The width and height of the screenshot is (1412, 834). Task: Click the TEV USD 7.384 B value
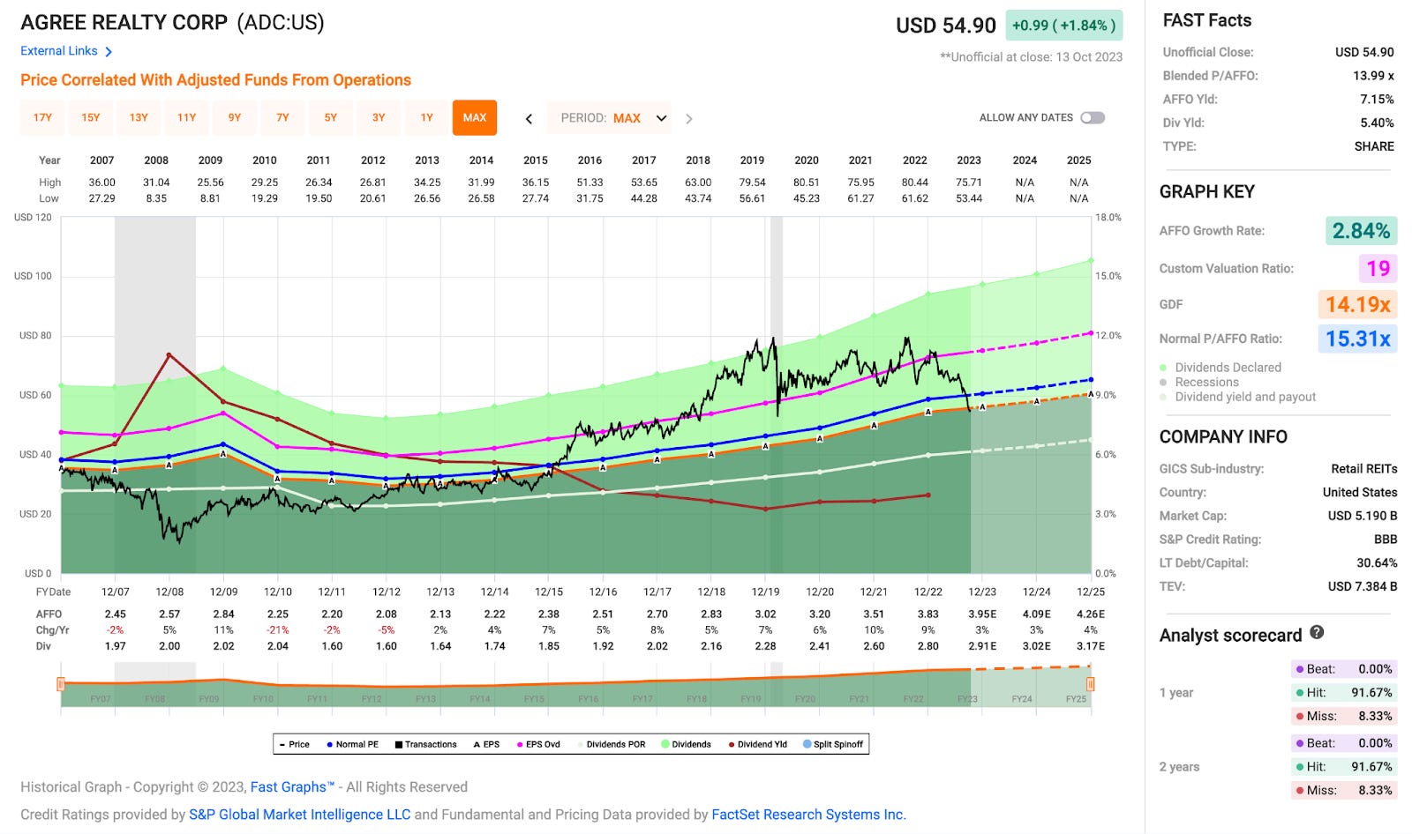1363,586
